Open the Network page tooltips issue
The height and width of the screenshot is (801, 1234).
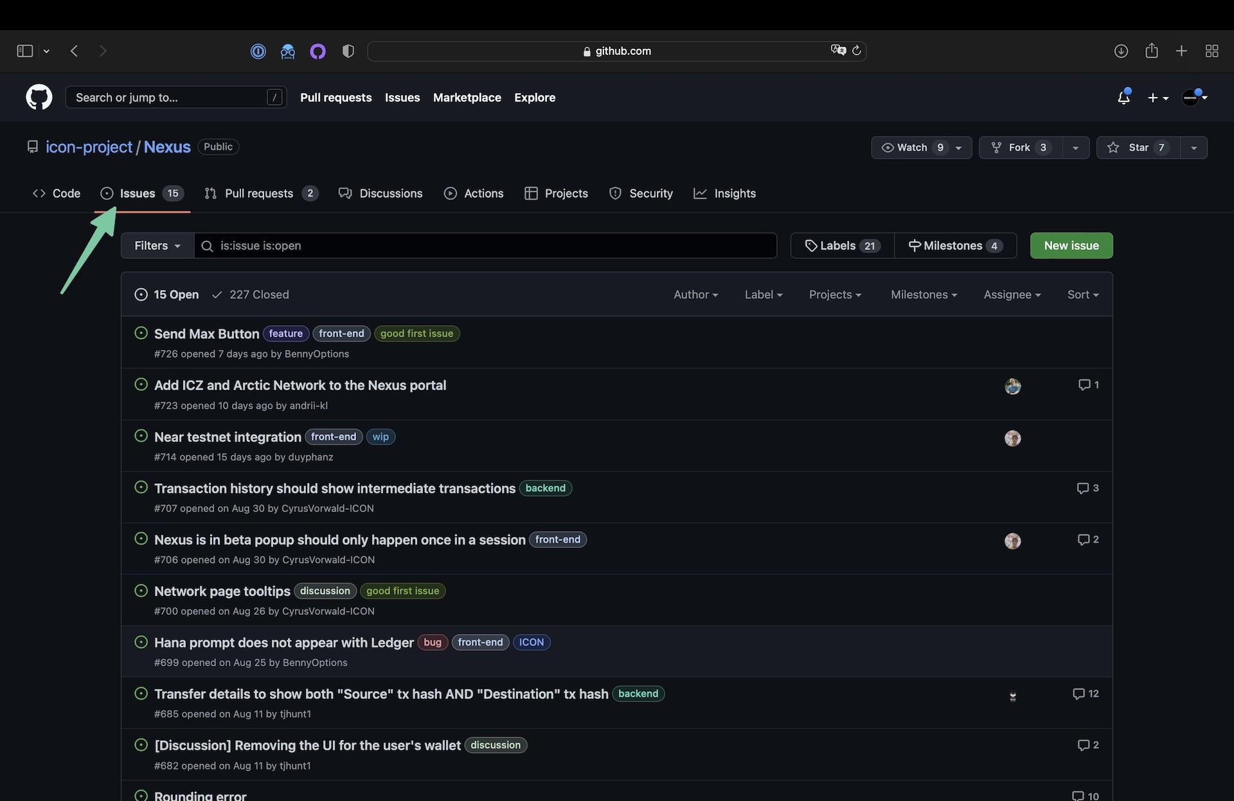(x=222, y=591)
